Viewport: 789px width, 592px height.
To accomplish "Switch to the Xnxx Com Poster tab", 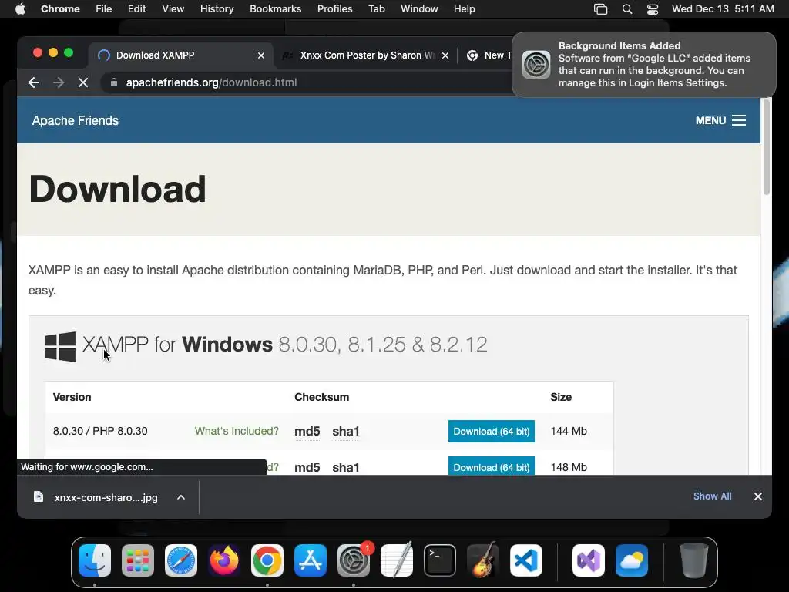I will (364, 55).
